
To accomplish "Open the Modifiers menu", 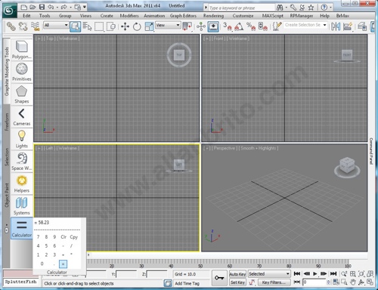I will tap(129, 16).
